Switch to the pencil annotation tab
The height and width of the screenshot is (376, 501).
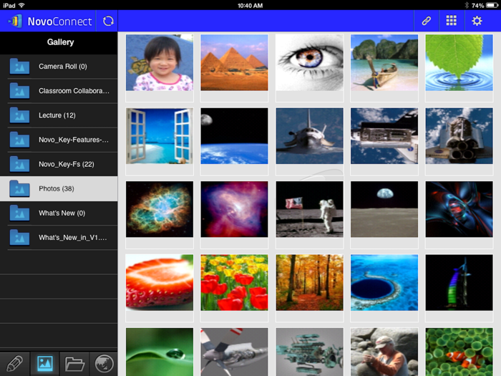click(14, 363)
